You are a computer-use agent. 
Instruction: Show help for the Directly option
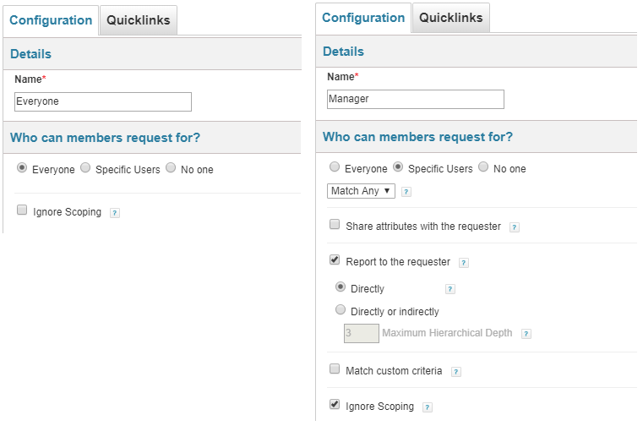pos(450,289)
